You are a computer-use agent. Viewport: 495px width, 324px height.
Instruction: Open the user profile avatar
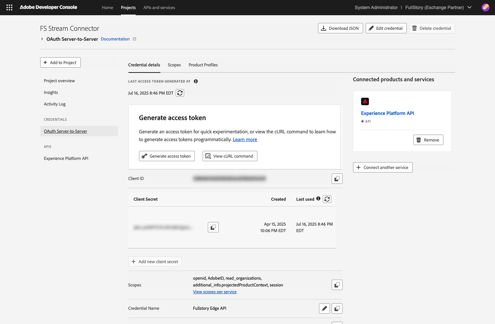(485, 7)
